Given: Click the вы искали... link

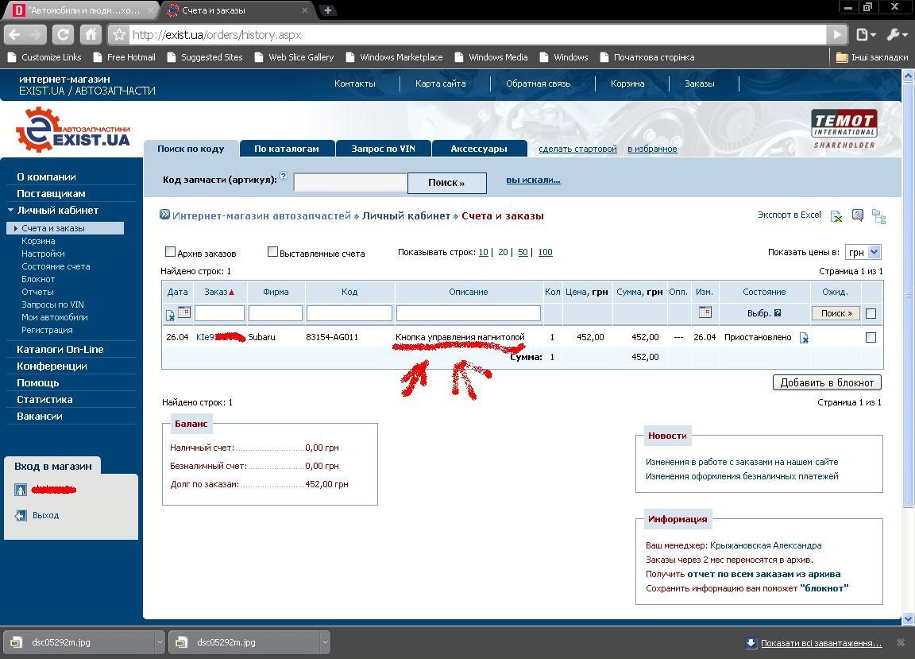Looking at the screenshot, I should point(534,180).
